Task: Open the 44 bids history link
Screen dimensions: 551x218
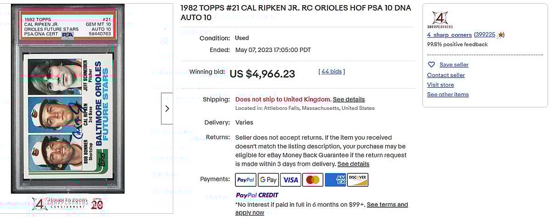Action: 332,71
